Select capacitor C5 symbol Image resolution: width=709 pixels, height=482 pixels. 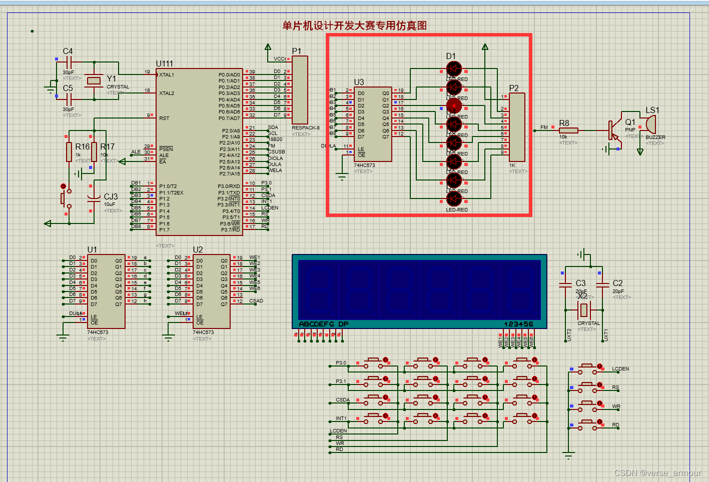pyautogui.click(x=70, y=99)
